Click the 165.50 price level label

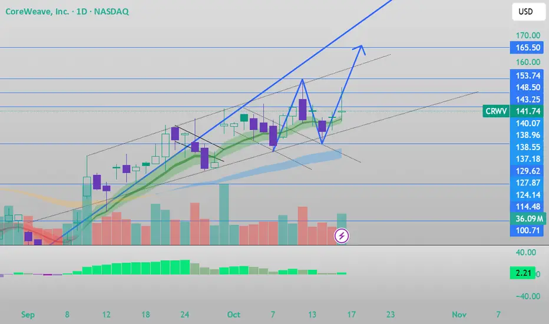pos(527,48)
